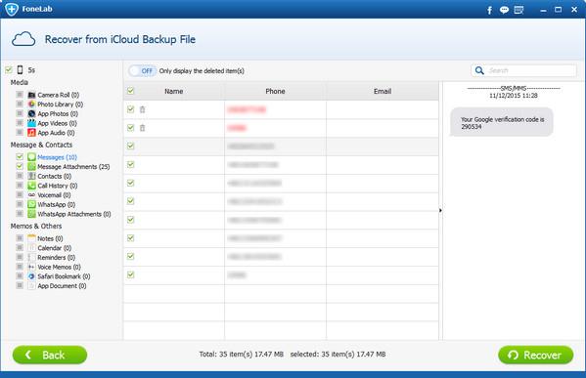Click the App Videos icon
The image size is (586, 378).
point(31,123)
